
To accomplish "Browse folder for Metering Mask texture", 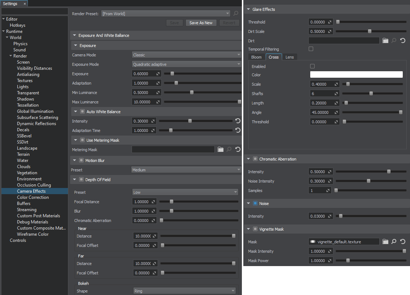I will click(221, 149).
